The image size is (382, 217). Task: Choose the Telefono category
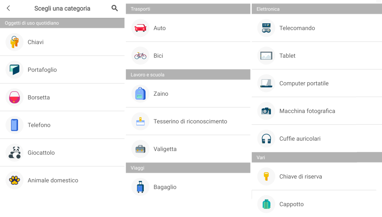[x=39, y=125]
